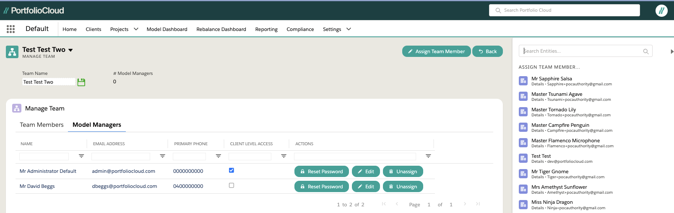Go to the next page arrow
The image size is (674, 213).
[465, 204]
